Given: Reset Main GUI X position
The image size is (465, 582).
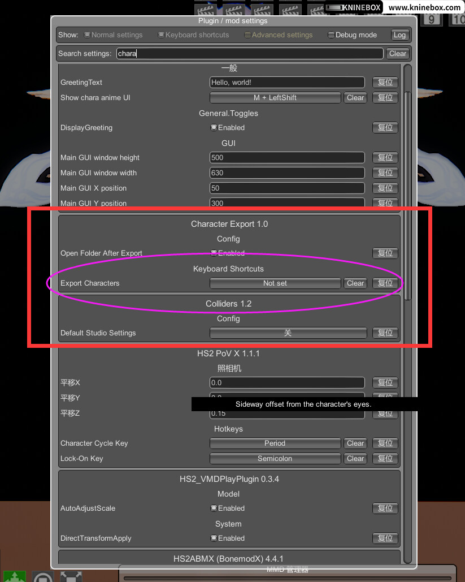Looking at the screenshot, I should [x=385, y=188].
